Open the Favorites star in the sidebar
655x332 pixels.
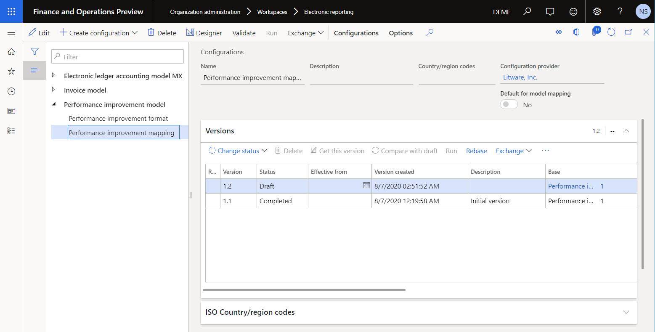point(11,71)
